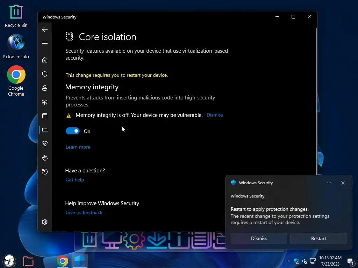Open Google Chrome desktop shortcut
Viewport: 358px width, 268px height.
coord(16,81)
